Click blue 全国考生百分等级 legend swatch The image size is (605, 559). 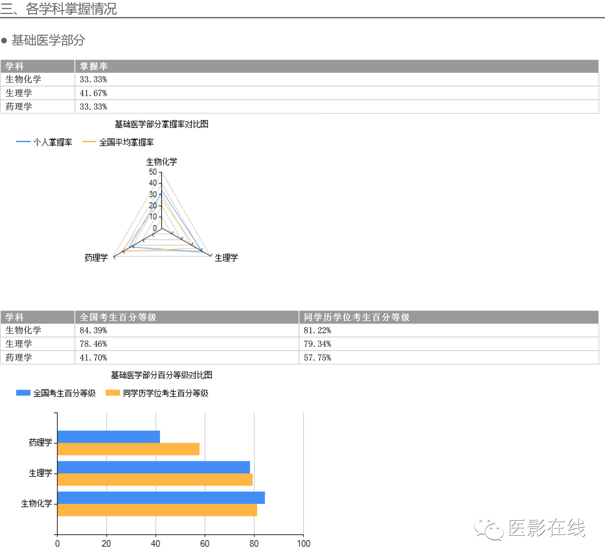pyautogui.click(x=23, y=393)
